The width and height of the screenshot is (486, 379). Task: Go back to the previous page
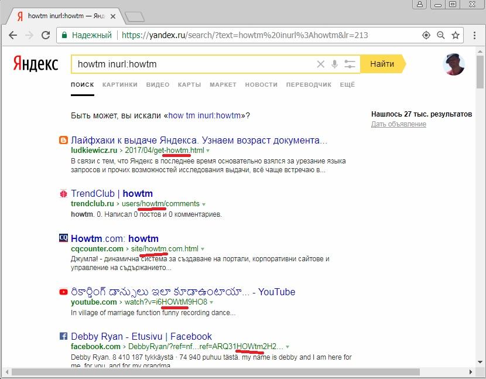coord(13,35)
